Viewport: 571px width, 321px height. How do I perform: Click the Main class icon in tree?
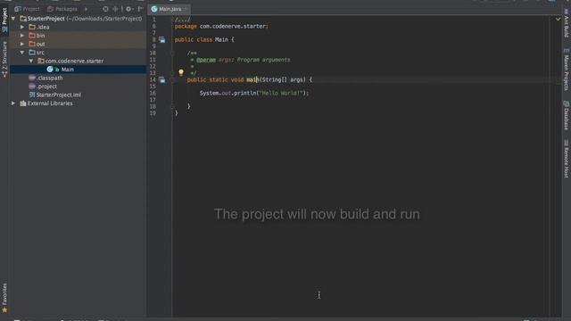[x=50, y=70]
